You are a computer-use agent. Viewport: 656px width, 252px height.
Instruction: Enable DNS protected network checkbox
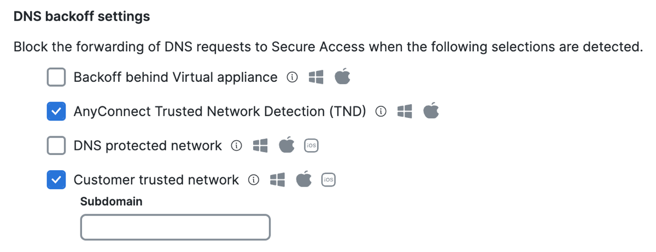tap(56, 146)
